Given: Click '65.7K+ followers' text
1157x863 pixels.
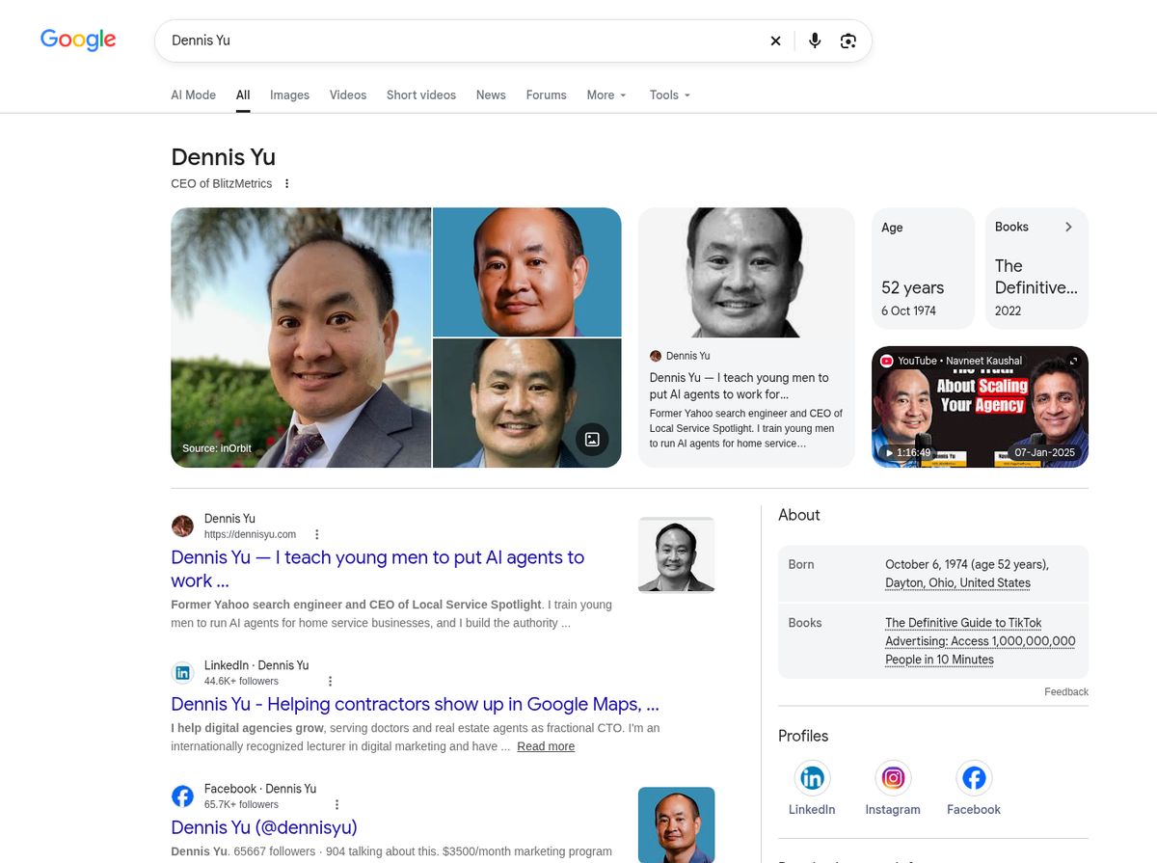Looking at the screenshot, I should coord(241,804).
